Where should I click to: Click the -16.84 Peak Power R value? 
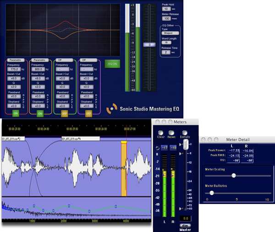[247, 150]
